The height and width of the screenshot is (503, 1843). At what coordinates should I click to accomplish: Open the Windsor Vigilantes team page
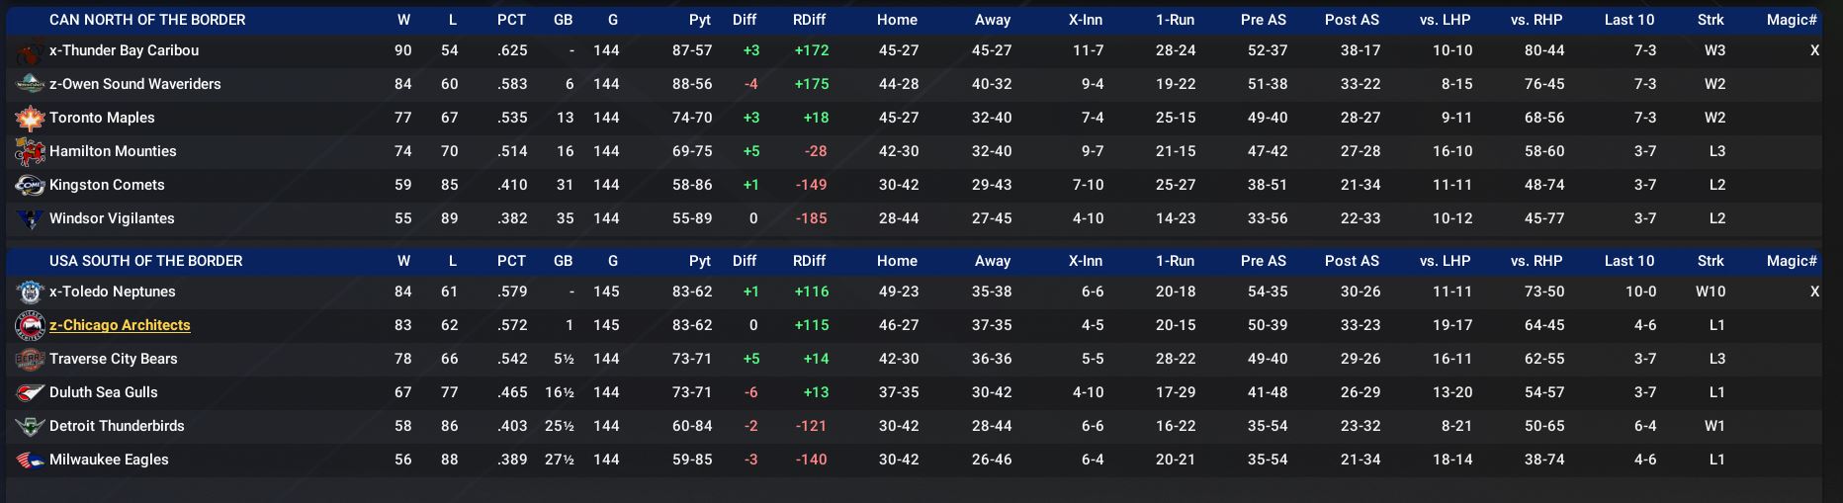(112, 218)
